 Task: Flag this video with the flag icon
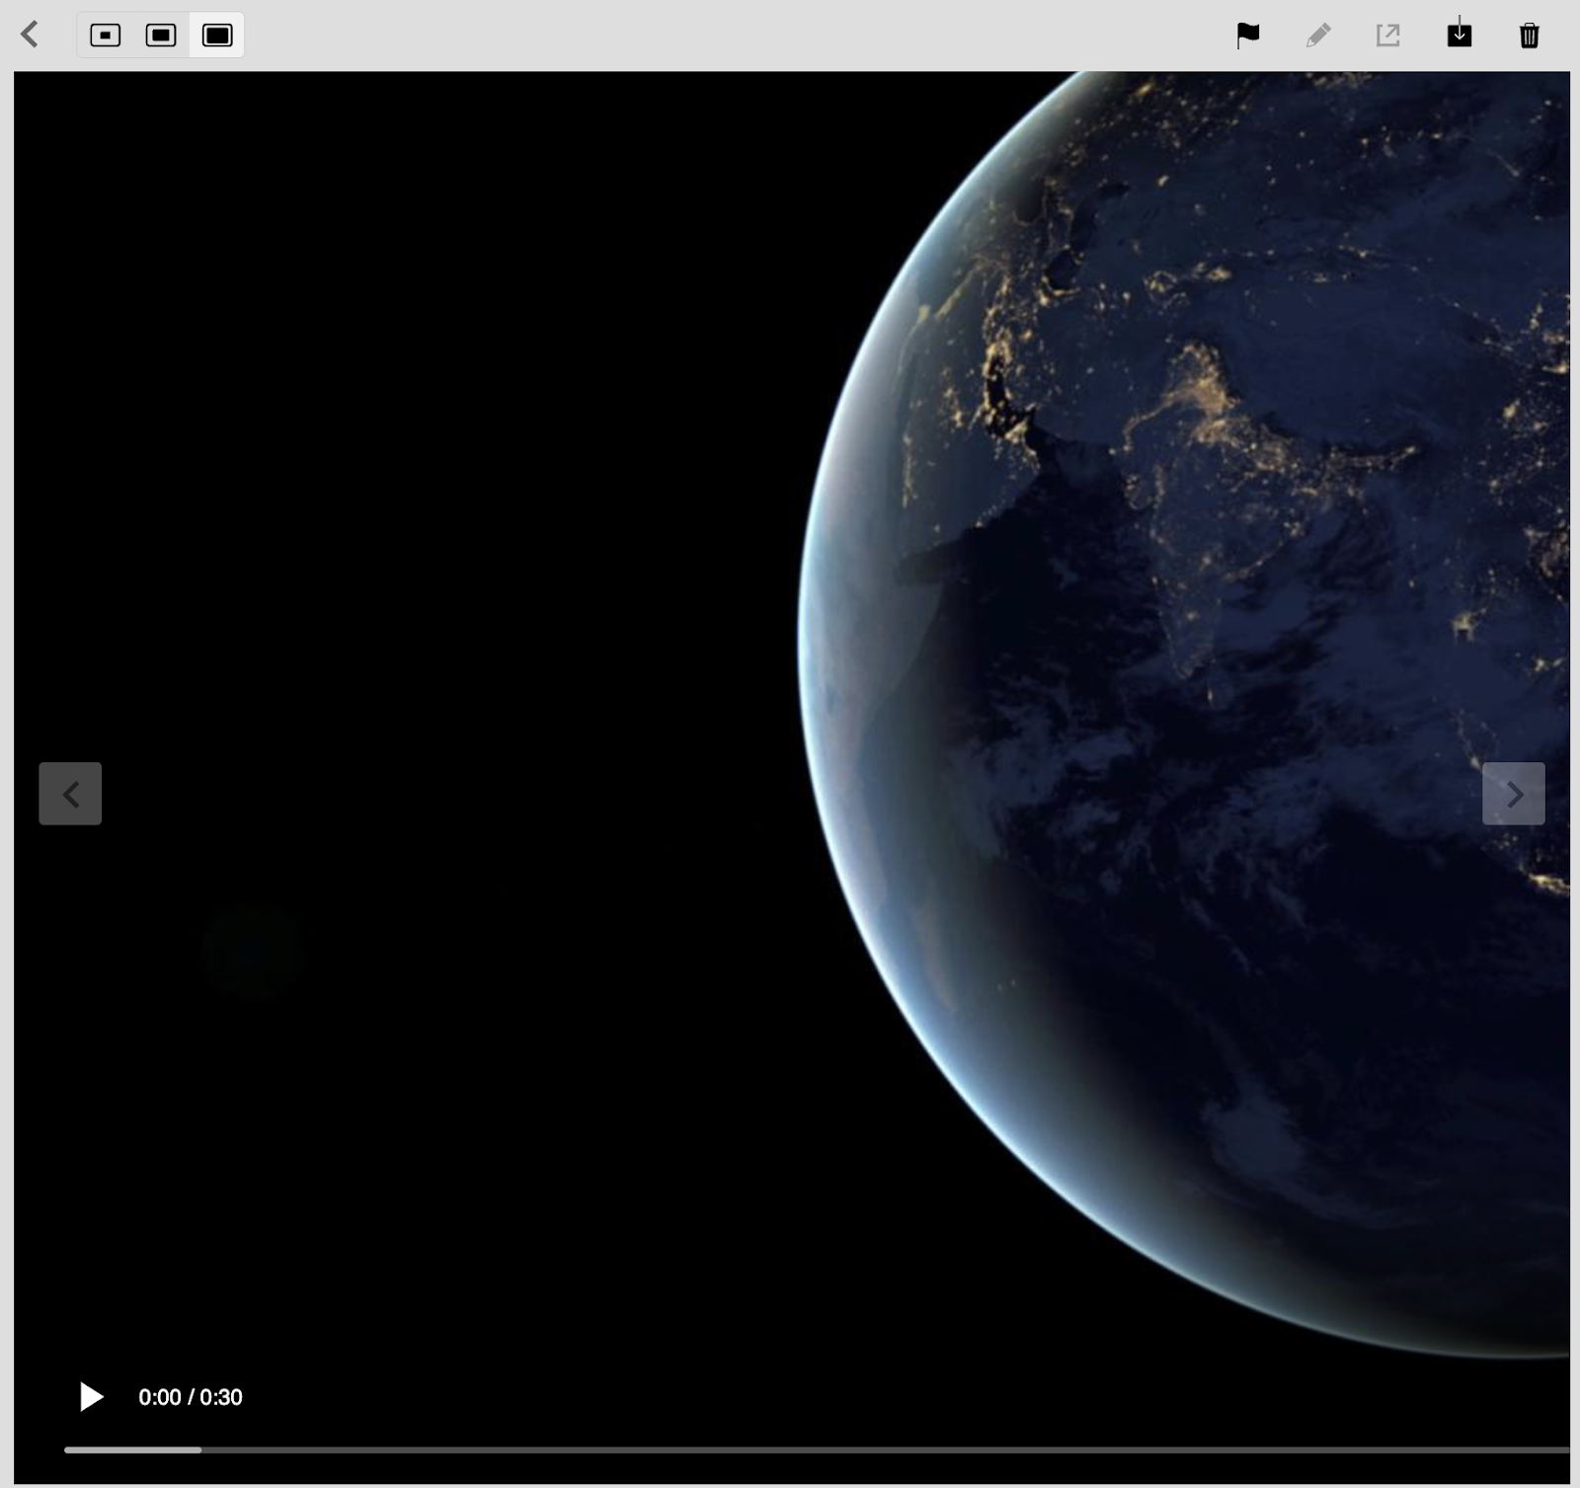(1248, 36)
